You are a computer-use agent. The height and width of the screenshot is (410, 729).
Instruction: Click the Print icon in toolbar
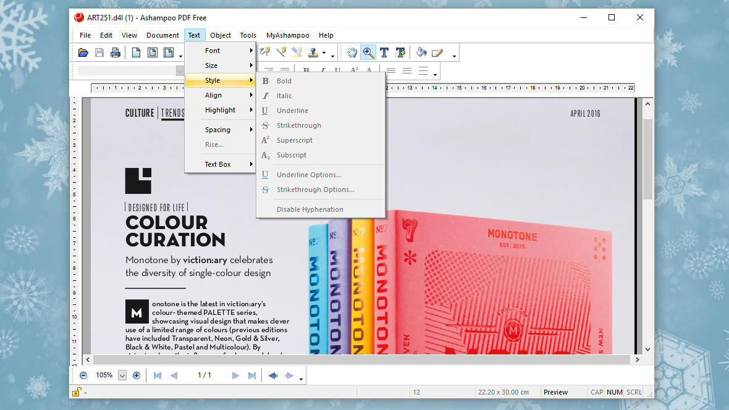pyautogui.click(x=116, y=52)
